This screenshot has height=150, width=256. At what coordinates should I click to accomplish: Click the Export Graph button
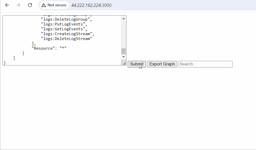(x=162, y=64)
